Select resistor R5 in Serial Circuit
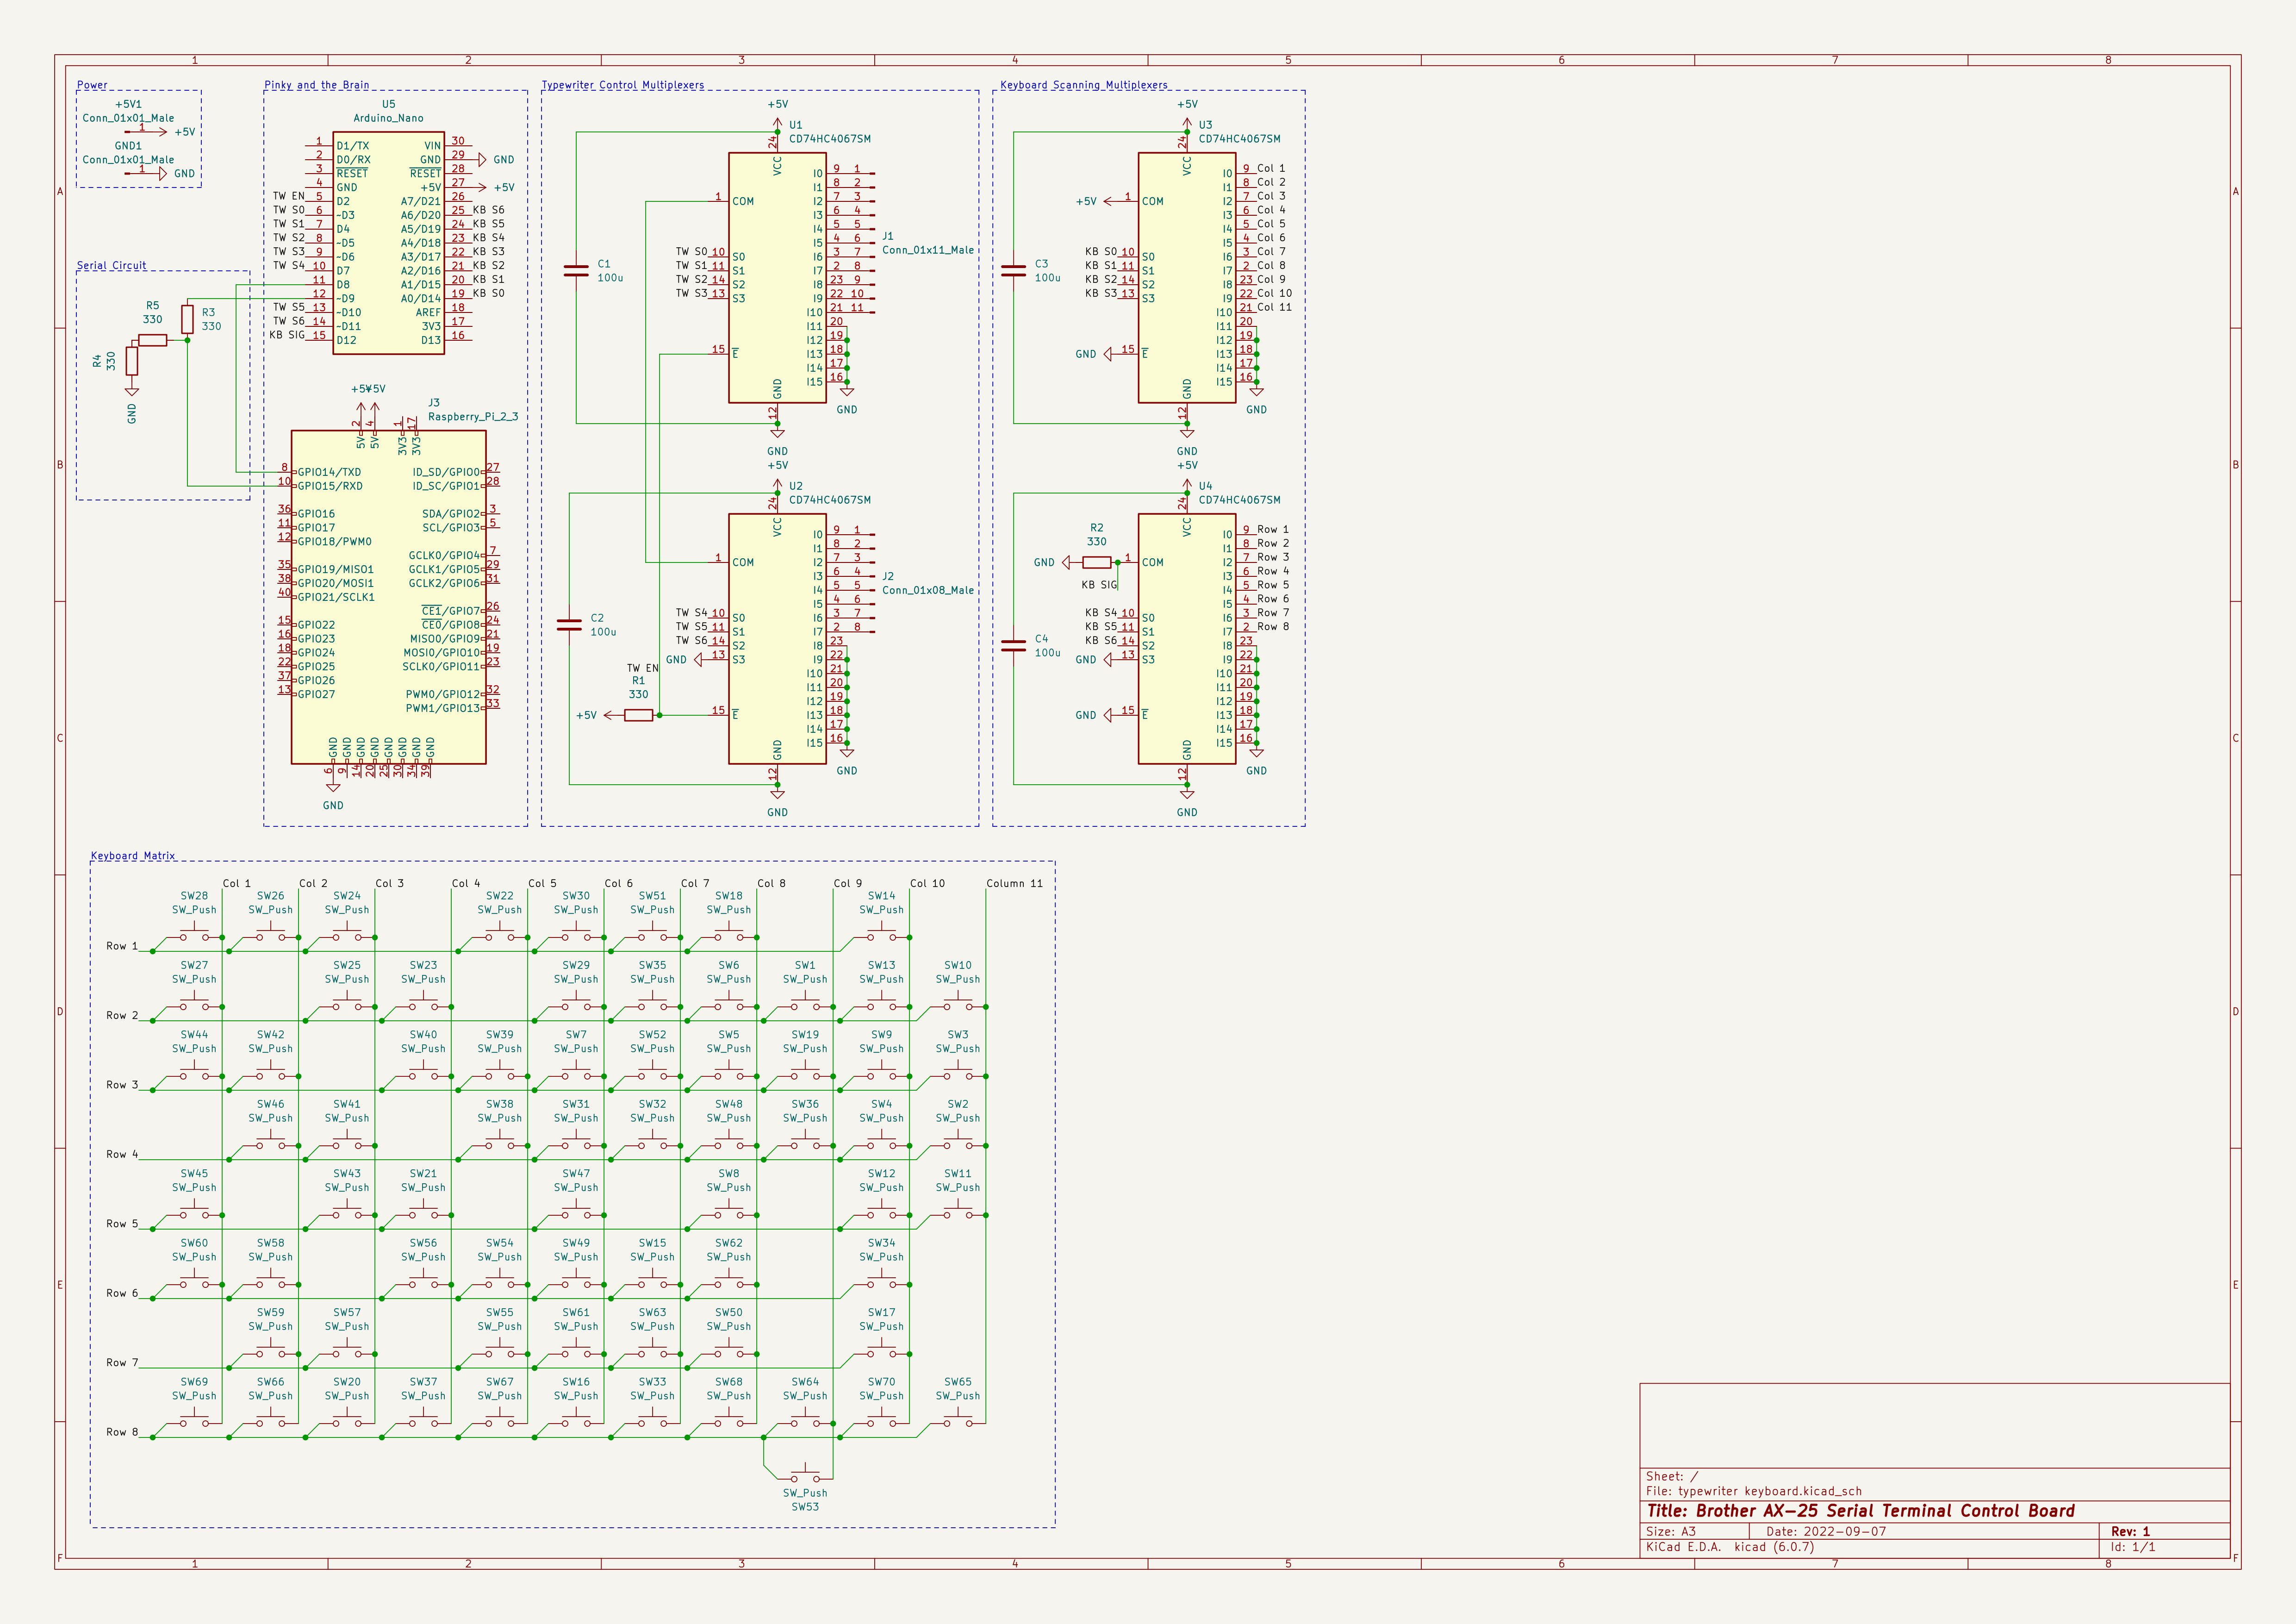The width and height of the screenshot is (2296, 1624). click(153, 340)
